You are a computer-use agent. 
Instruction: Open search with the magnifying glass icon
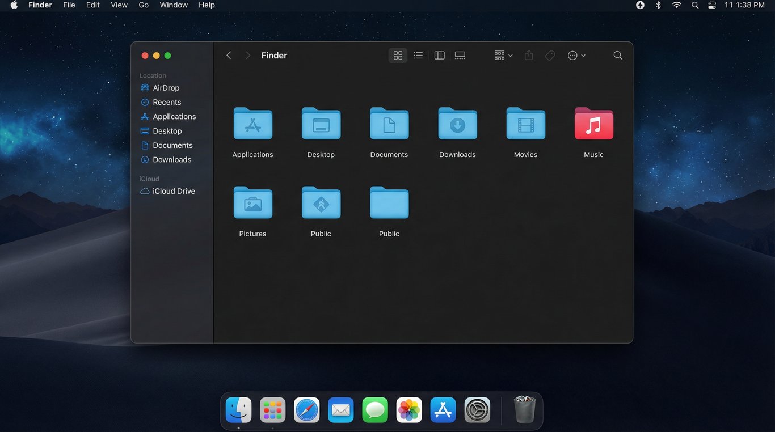coord(617,55)
